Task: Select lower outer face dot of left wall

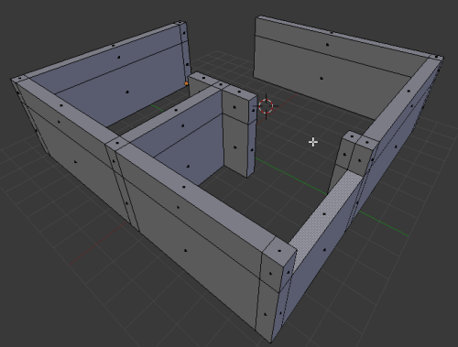Action: point(76,162)
